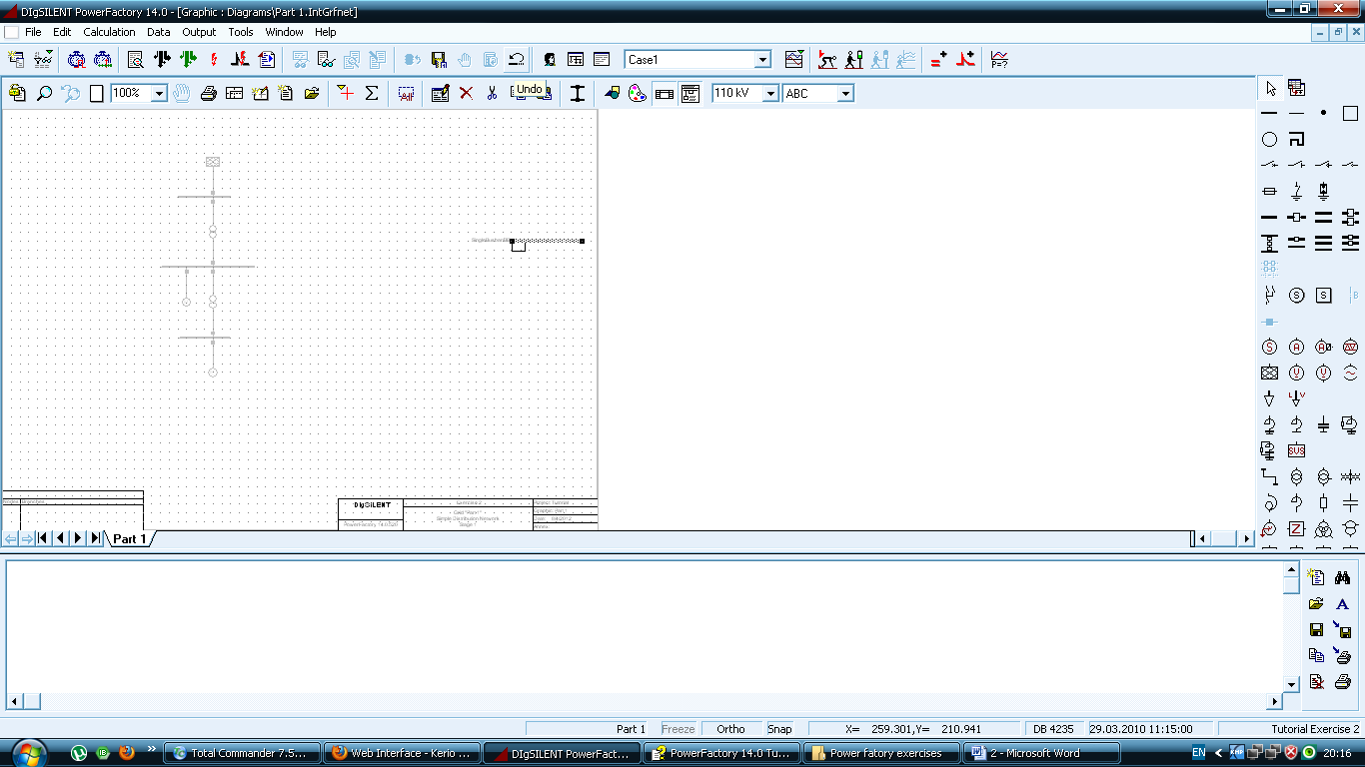Click the Sigma summation icon
Image resolution: width=1365 pixels, height=767 pixels.
(x=372, y=93)
